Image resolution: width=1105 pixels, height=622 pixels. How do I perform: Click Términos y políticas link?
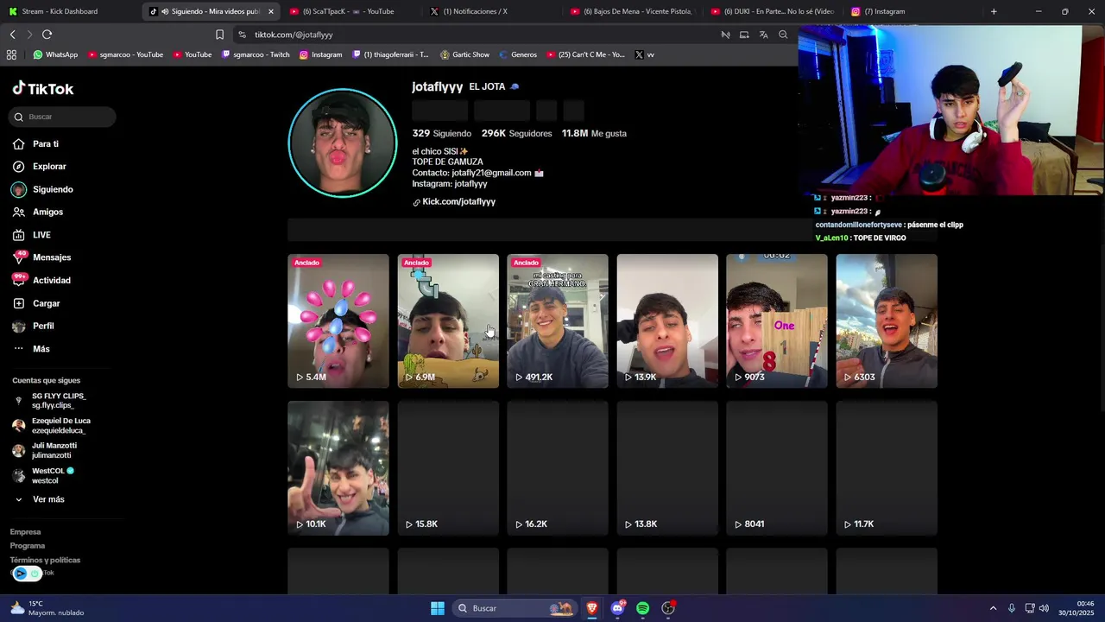pyautogui.click(x=45, y=560)
